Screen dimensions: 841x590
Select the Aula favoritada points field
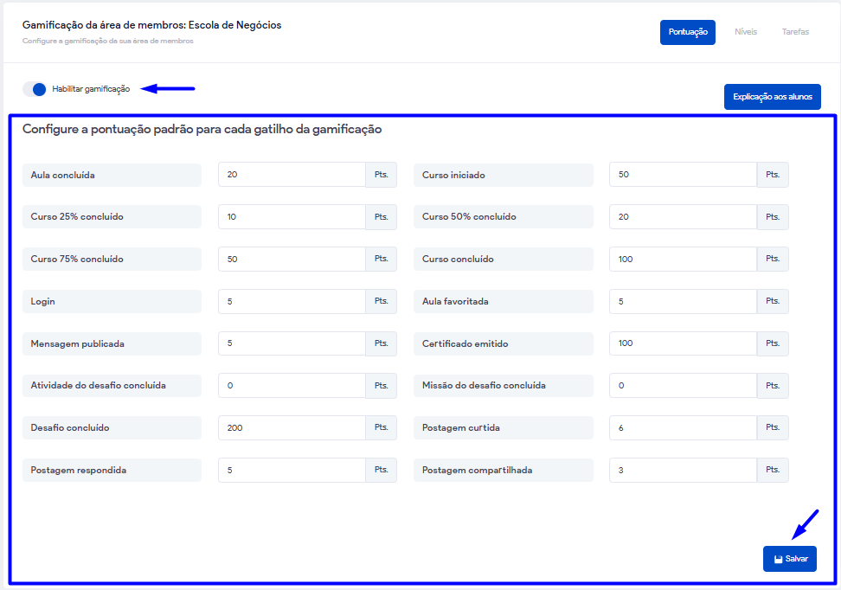(x=683, y=302)
